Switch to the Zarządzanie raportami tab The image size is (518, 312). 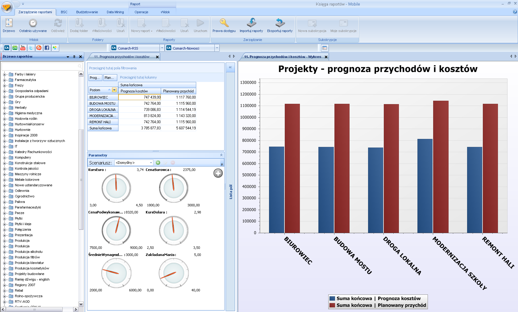pos(35,12)
